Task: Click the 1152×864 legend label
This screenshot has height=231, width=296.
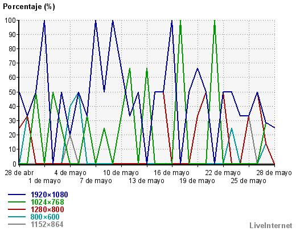Action: pos(47,224)
